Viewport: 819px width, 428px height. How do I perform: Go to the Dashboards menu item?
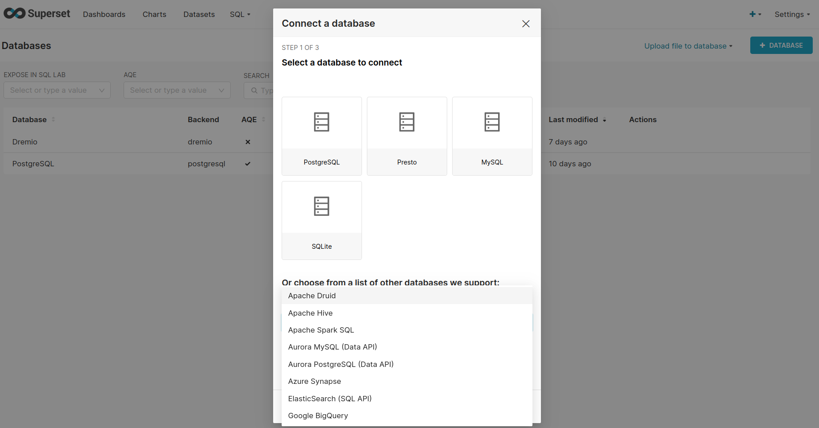click(x=104, y=14)
